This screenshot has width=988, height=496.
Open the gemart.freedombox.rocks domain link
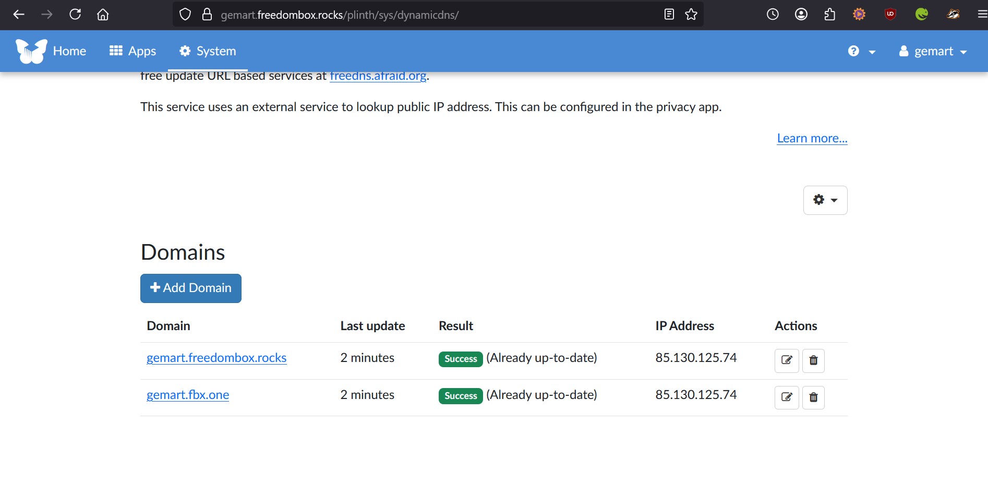tap(216, 358)
